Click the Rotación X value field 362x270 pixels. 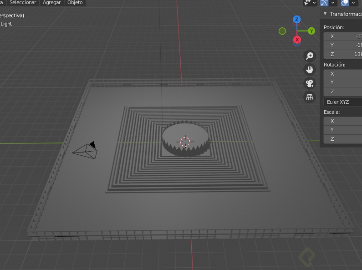point(342,74)
